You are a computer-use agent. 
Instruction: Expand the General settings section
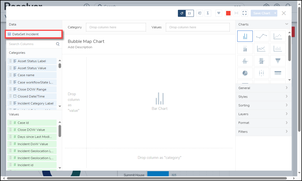(263, 88)
